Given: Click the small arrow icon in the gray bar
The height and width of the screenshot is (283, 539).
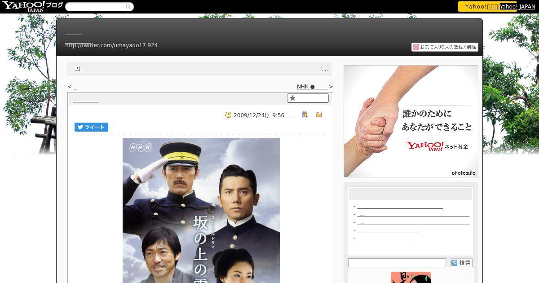Looking at the screenshot, I should [x=77, y=68].
